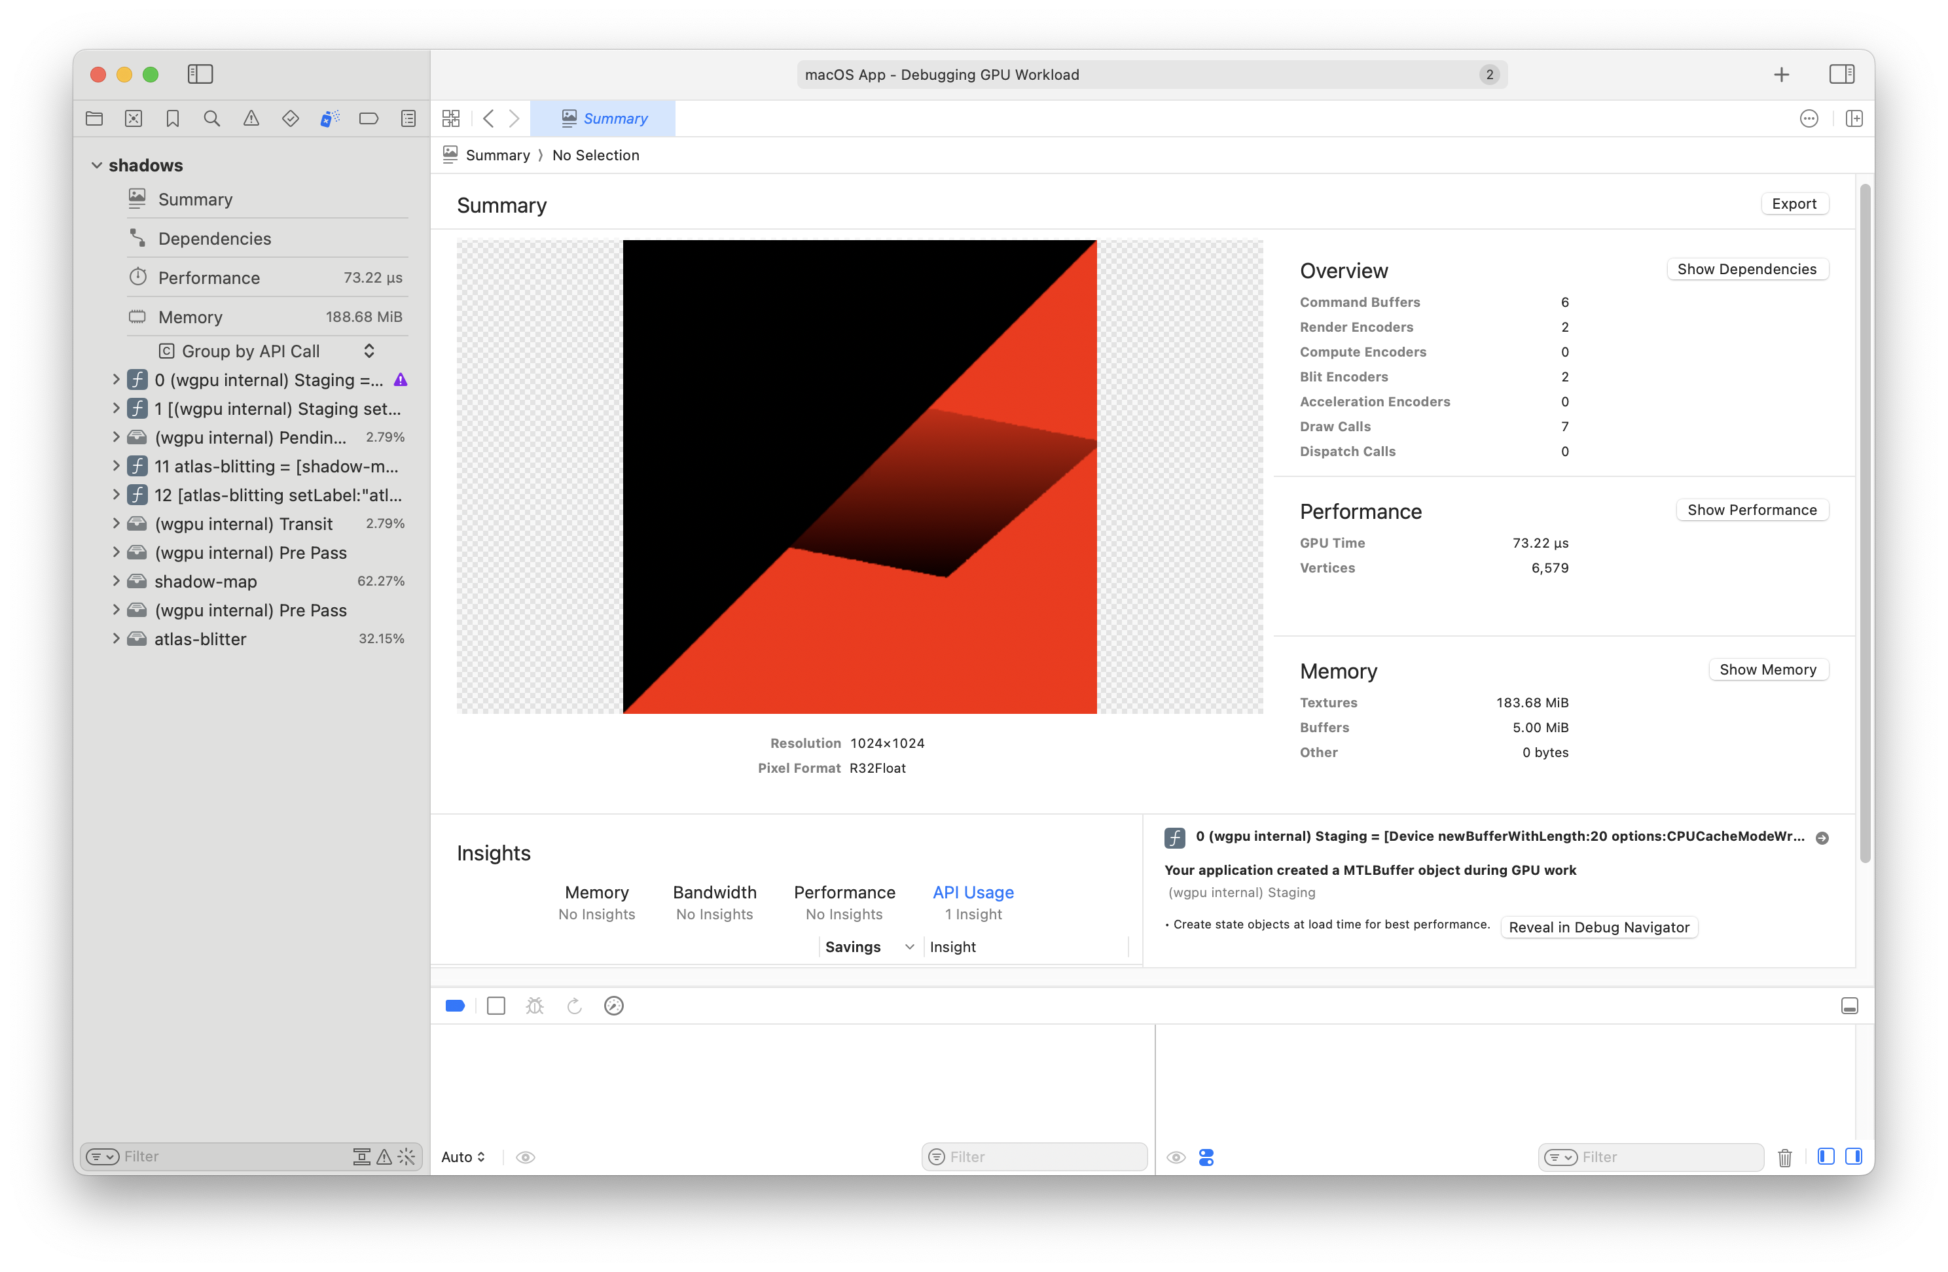The width and height of the screenshot is (1948, 1272).
Task: Click the console Filter field
Action: 1650,1157
